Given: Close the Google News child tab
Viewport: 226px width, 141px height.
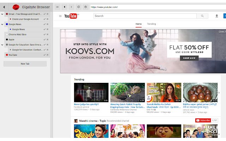Looking at the screenshot, I should (47, 29).
